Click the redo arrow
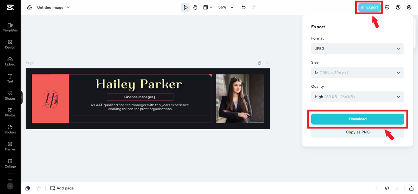Screen dimensions: 418x194 point(254,7)
